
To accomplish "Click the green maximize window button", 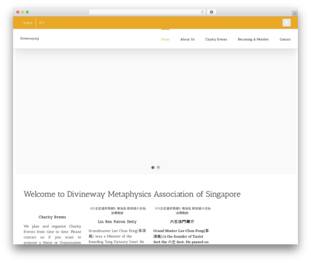I will (27, 12).
